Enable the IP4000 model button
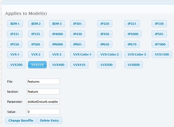 point(58,34)
